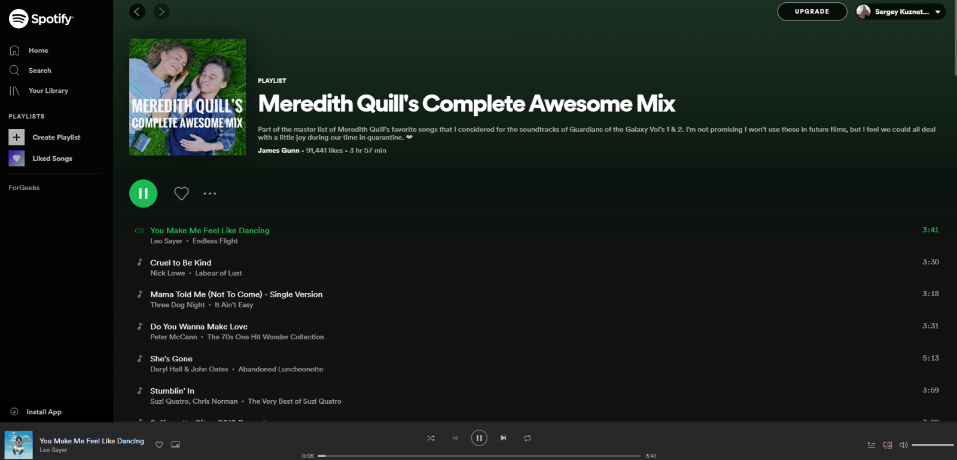Open James Gunn's profile
This screenshot has width=957, height=460.
point(279,151)
